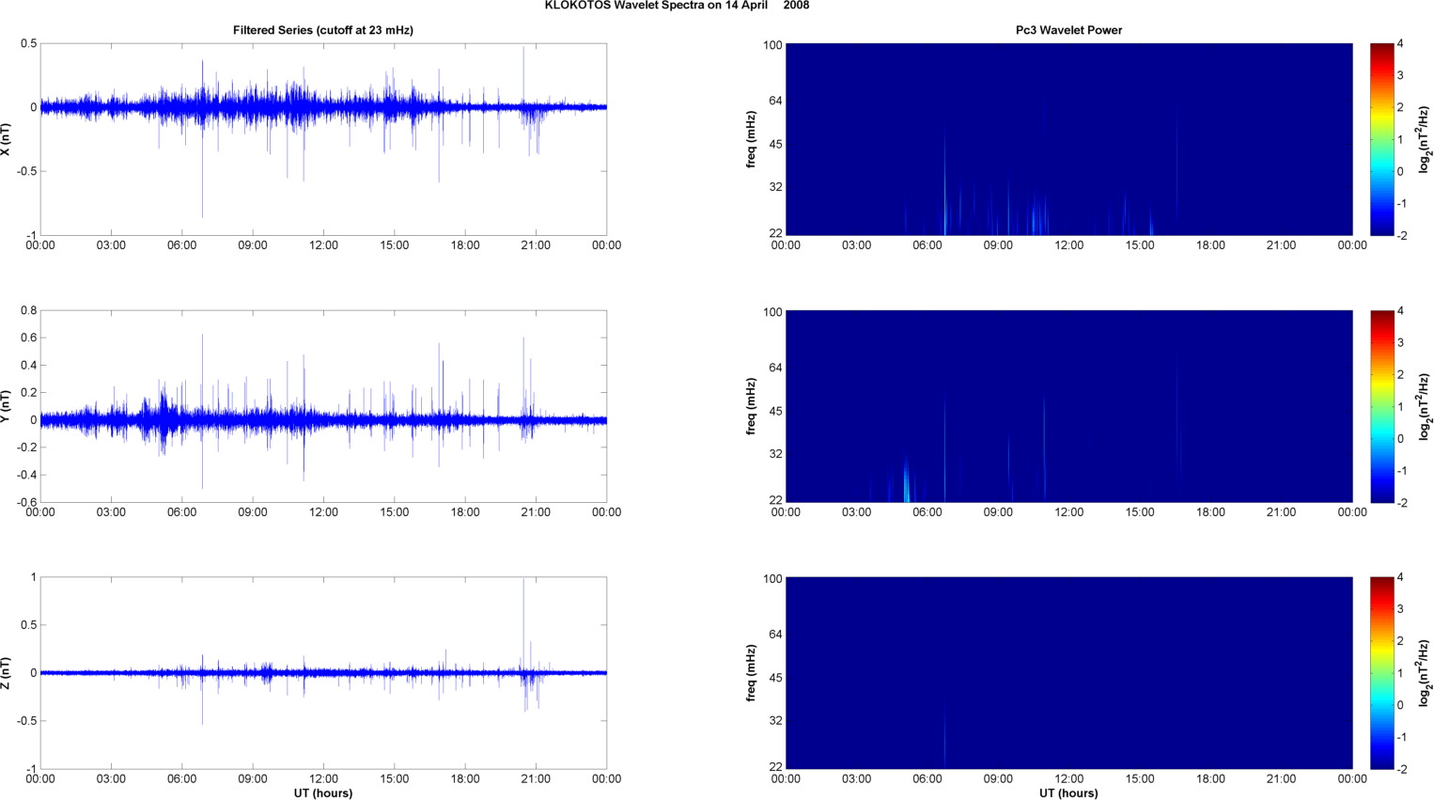Image resolution: width=1434 pixels, height=800 pixels.
Task: Click the "freq (mHz)" label of the middle spectrogram
Action: point(752,406)
